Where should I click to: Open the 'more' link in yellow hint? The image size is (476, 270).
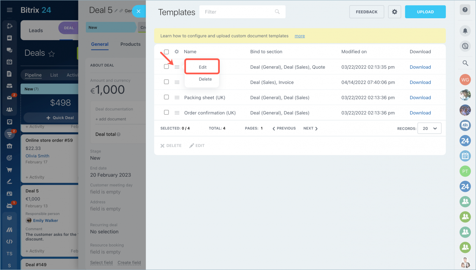coord(300,36)
